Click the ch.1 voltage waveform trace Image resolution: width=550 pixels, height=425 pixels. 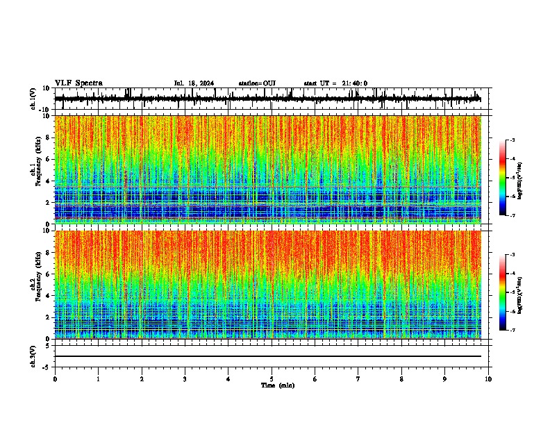(x=268, y=99)
